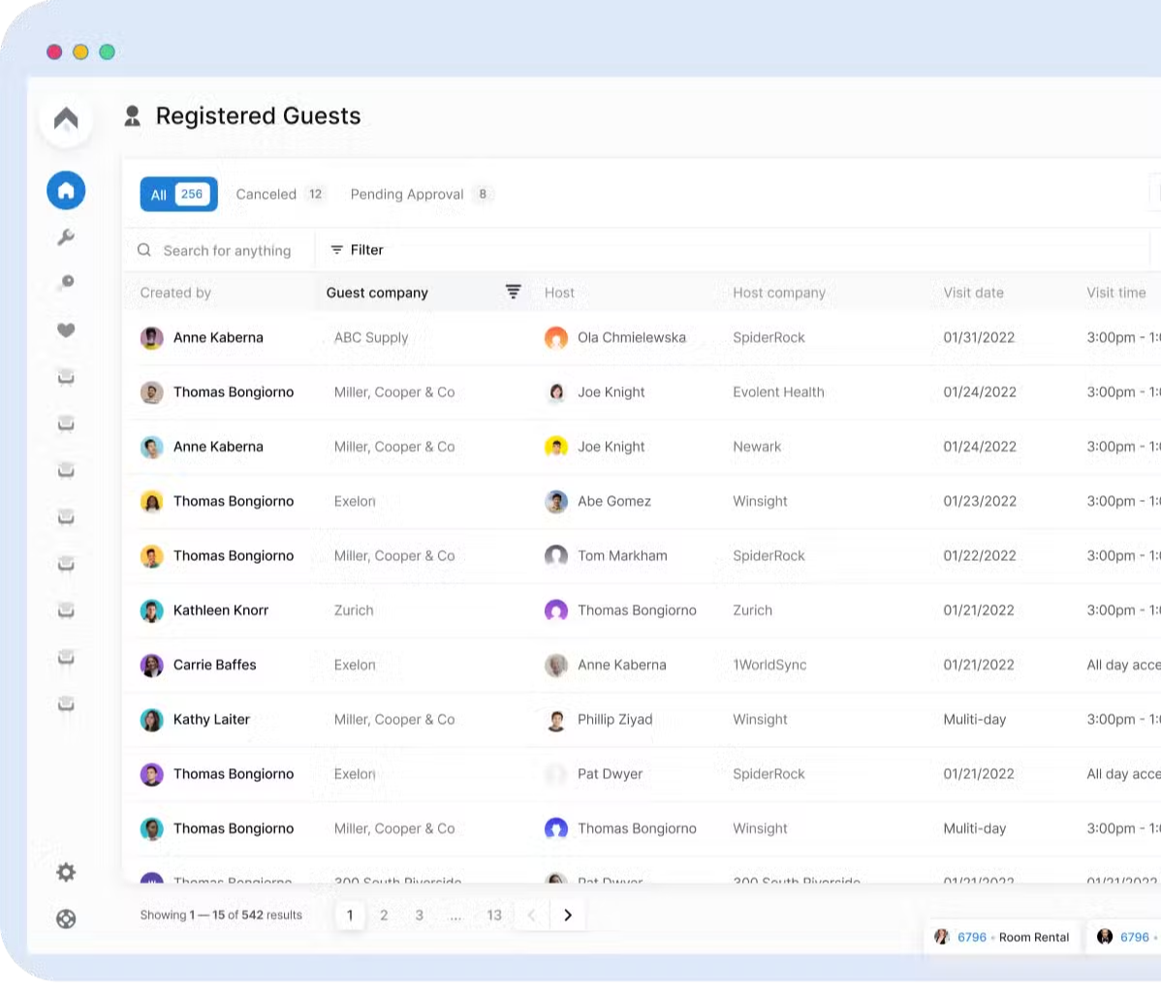Sort by the Visit date column header

click(973, 293)
